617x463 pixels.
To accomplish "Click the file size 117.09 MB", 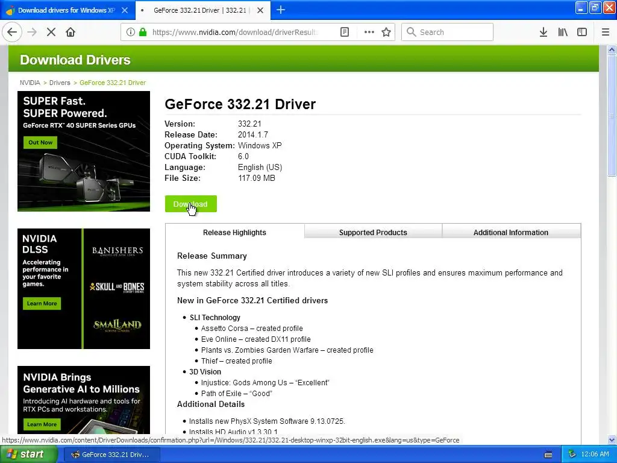I will (x=257, y=178).
